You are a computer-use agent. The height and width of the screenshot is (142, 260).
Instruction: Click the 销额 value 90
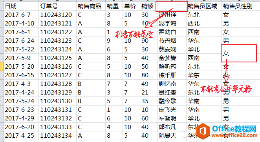(x=148, y=41)
